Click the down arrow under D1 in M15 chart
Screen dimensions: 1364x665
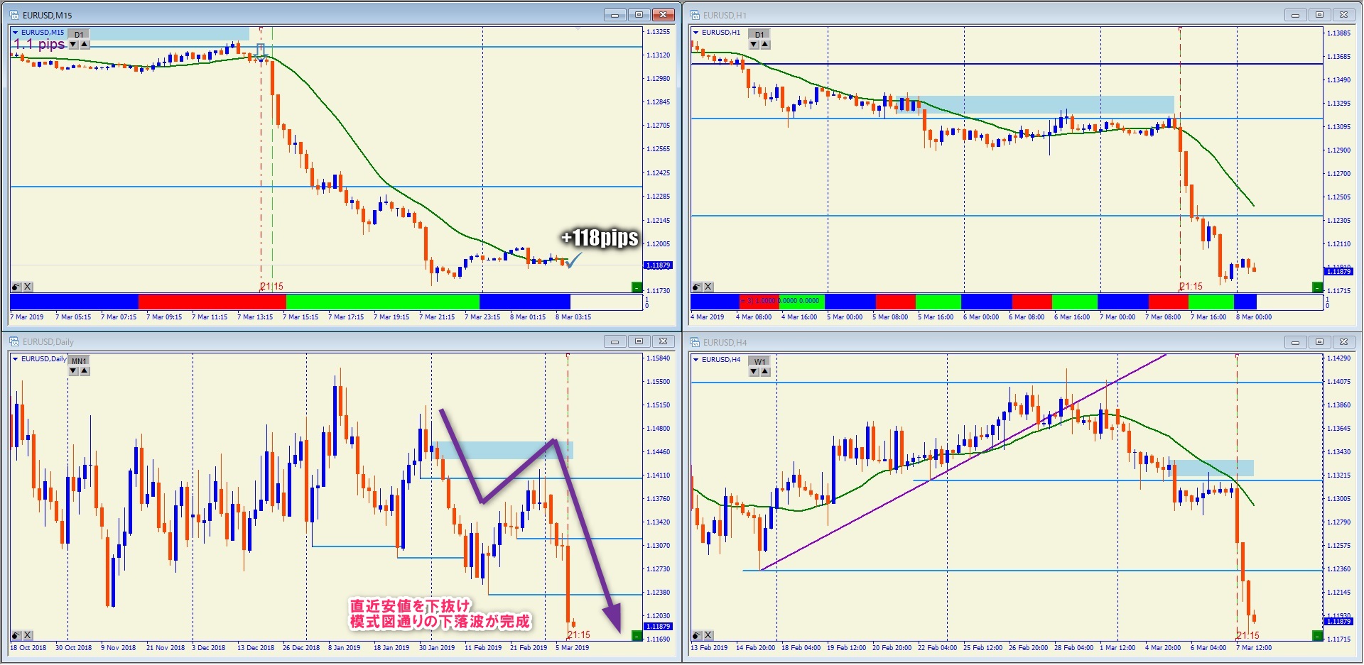click(73, 44)
